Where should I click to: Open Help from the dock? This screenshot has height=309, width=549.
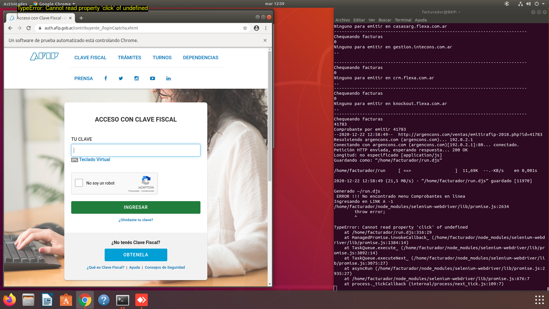(104, 300)
